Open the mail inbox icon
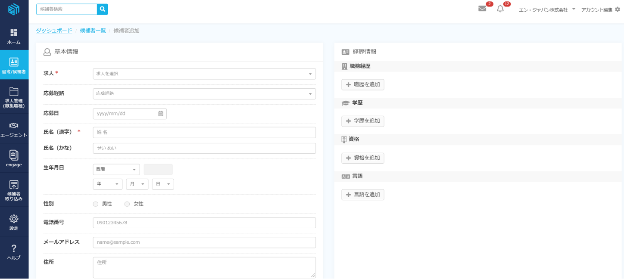Viewport: 624px width, 279px height. [482, 9]
